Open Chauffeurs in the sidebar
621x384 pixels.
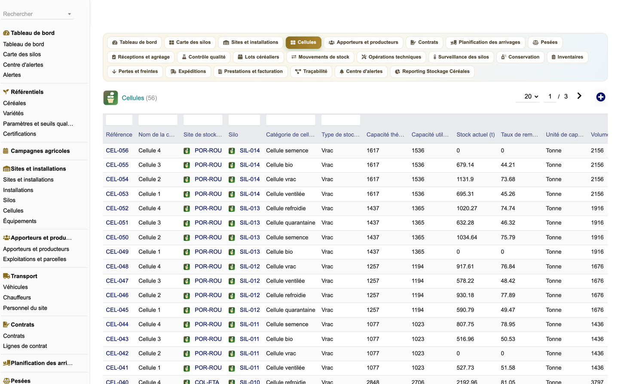[x=17, y=298]
